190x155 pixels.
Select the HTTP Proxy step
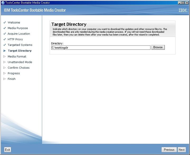[15, 39]
